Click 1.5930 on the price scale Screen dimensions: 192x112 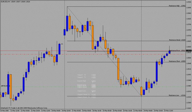(x=189, y=2)
